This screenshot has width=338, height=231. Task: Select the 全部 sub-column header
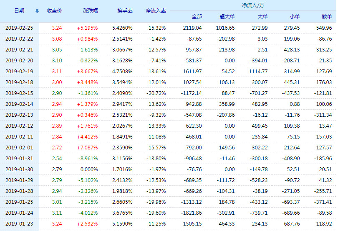pyautogui.click(x=197, y=17)
